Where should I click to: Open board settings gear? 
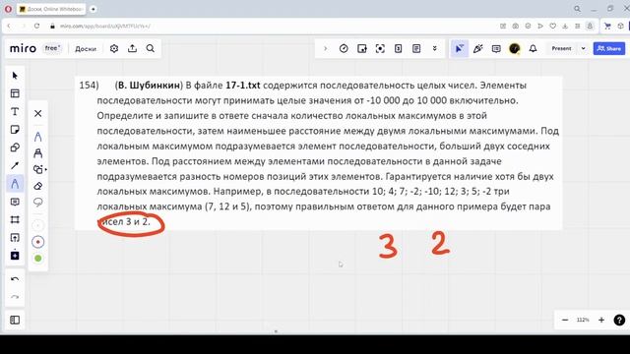coord(114,48)
